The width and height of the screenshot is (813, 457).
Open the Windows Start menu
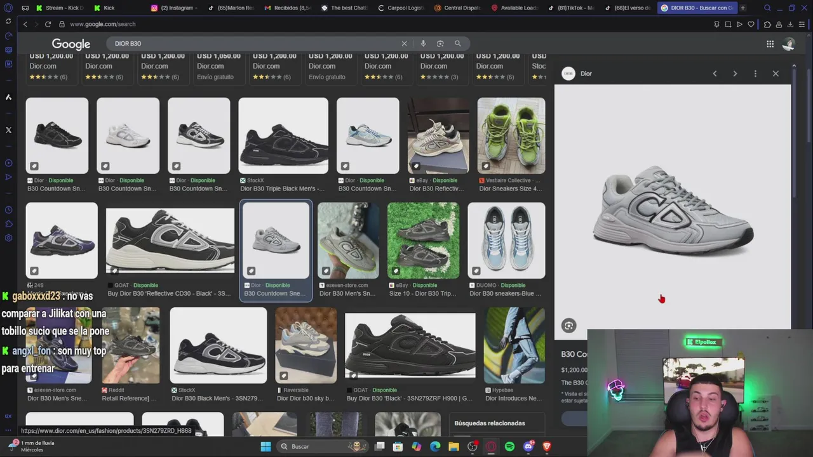(265, 446)
